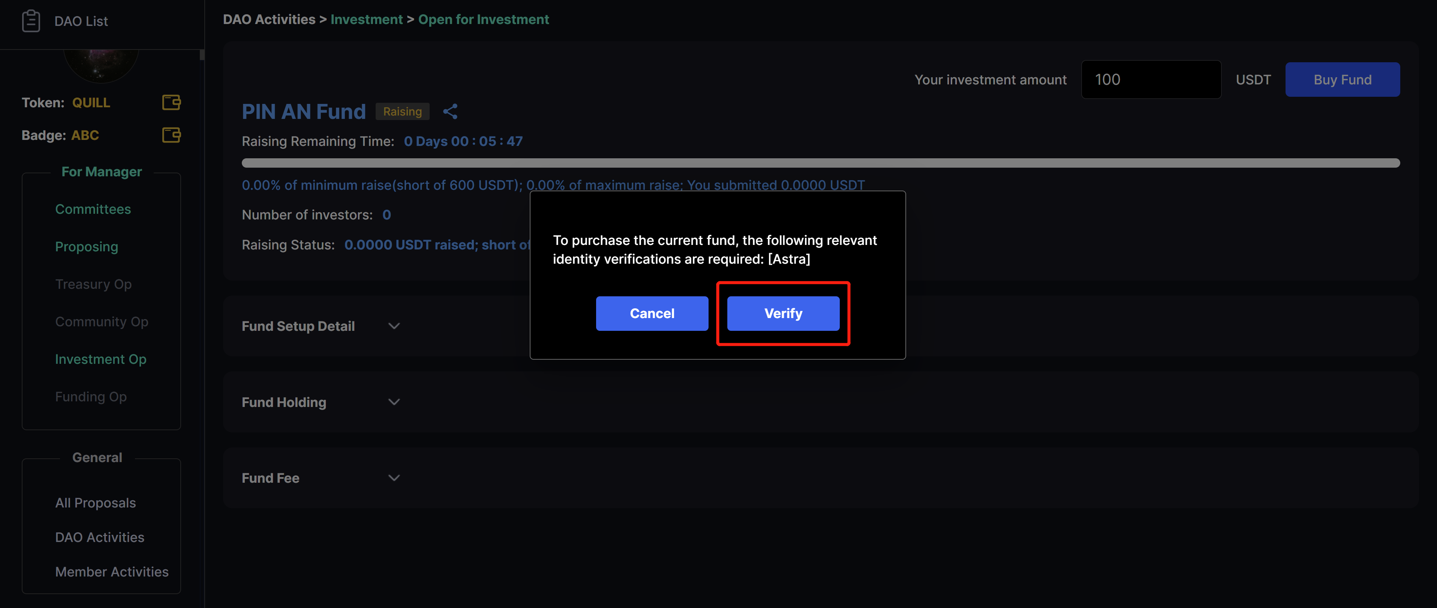The height and width of the screenshot is (608, 1437).
Task: Expand the Fund Holding section chevron
Action: pyautogui.click(x=394, y=402)
